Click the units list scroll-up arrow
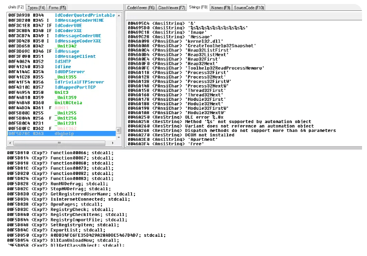This screenshot has height=256, width=367. [x=119, y=15]
